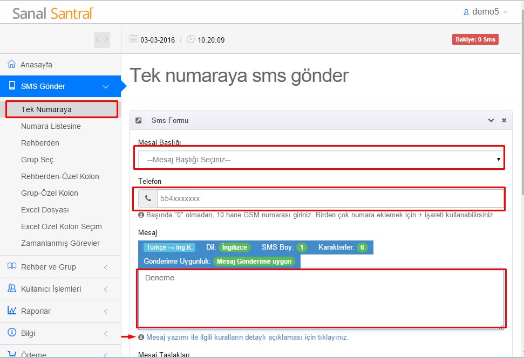Image resolution: width=524 pixels, height=358 pixels.
Task: Open Zamanlanmış Görevler submenu item
Action: click(x=60, y=243)
